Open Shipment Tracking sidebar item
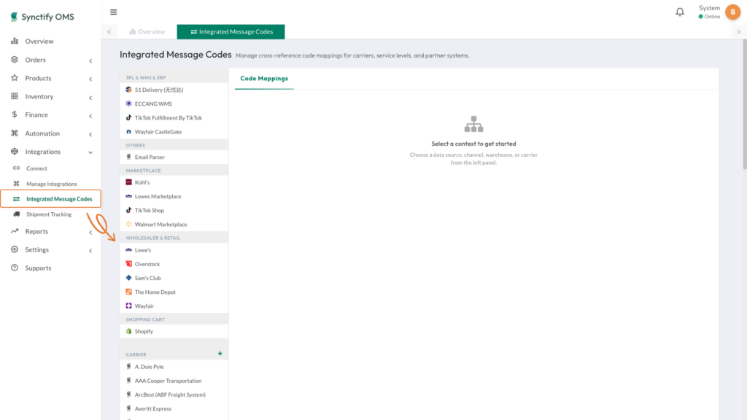This screenshot has height=420, width=747. (50, 214)
